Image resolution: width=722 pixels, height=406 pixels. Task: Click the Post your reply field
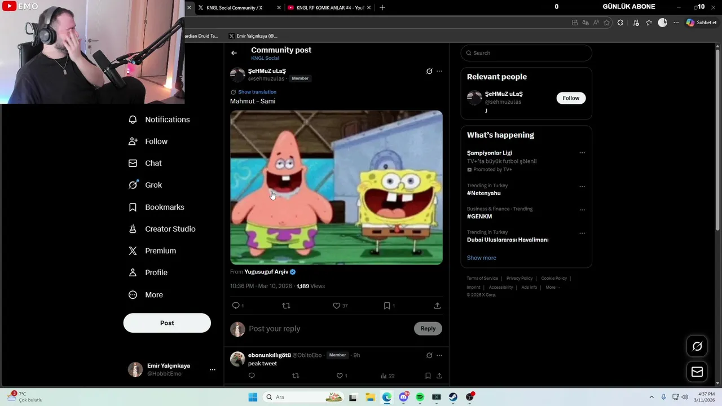pyautogui.click(x=330, y=329)
